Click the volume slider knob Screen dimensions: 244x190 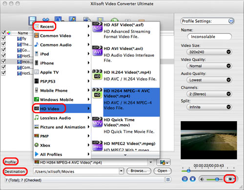(217, 179)
